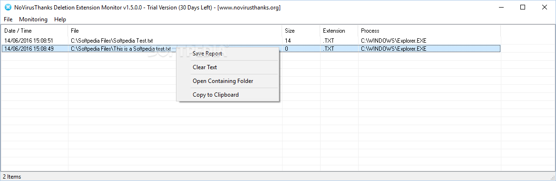
Task: Open the File menu
Action: click(8, 19)
